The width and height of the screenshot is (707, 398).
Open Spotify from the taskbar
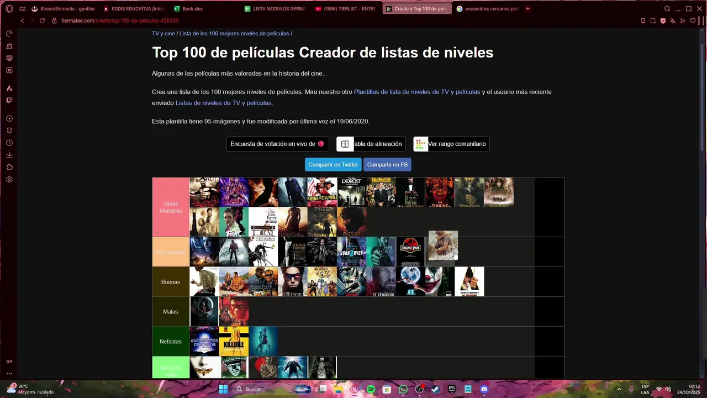(x=371, y=389)
